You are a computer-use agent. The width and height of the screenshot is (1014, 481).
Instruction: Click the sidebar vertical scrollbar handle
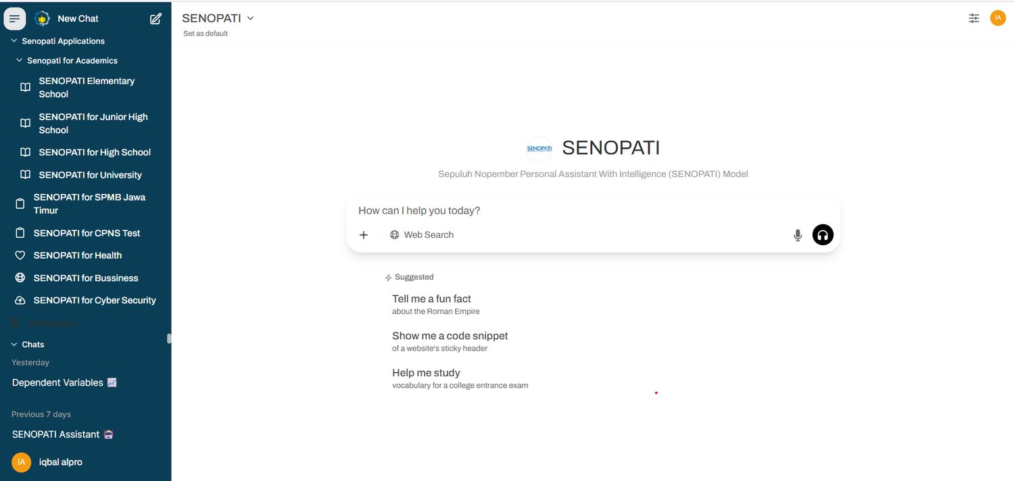click(169, 338)
